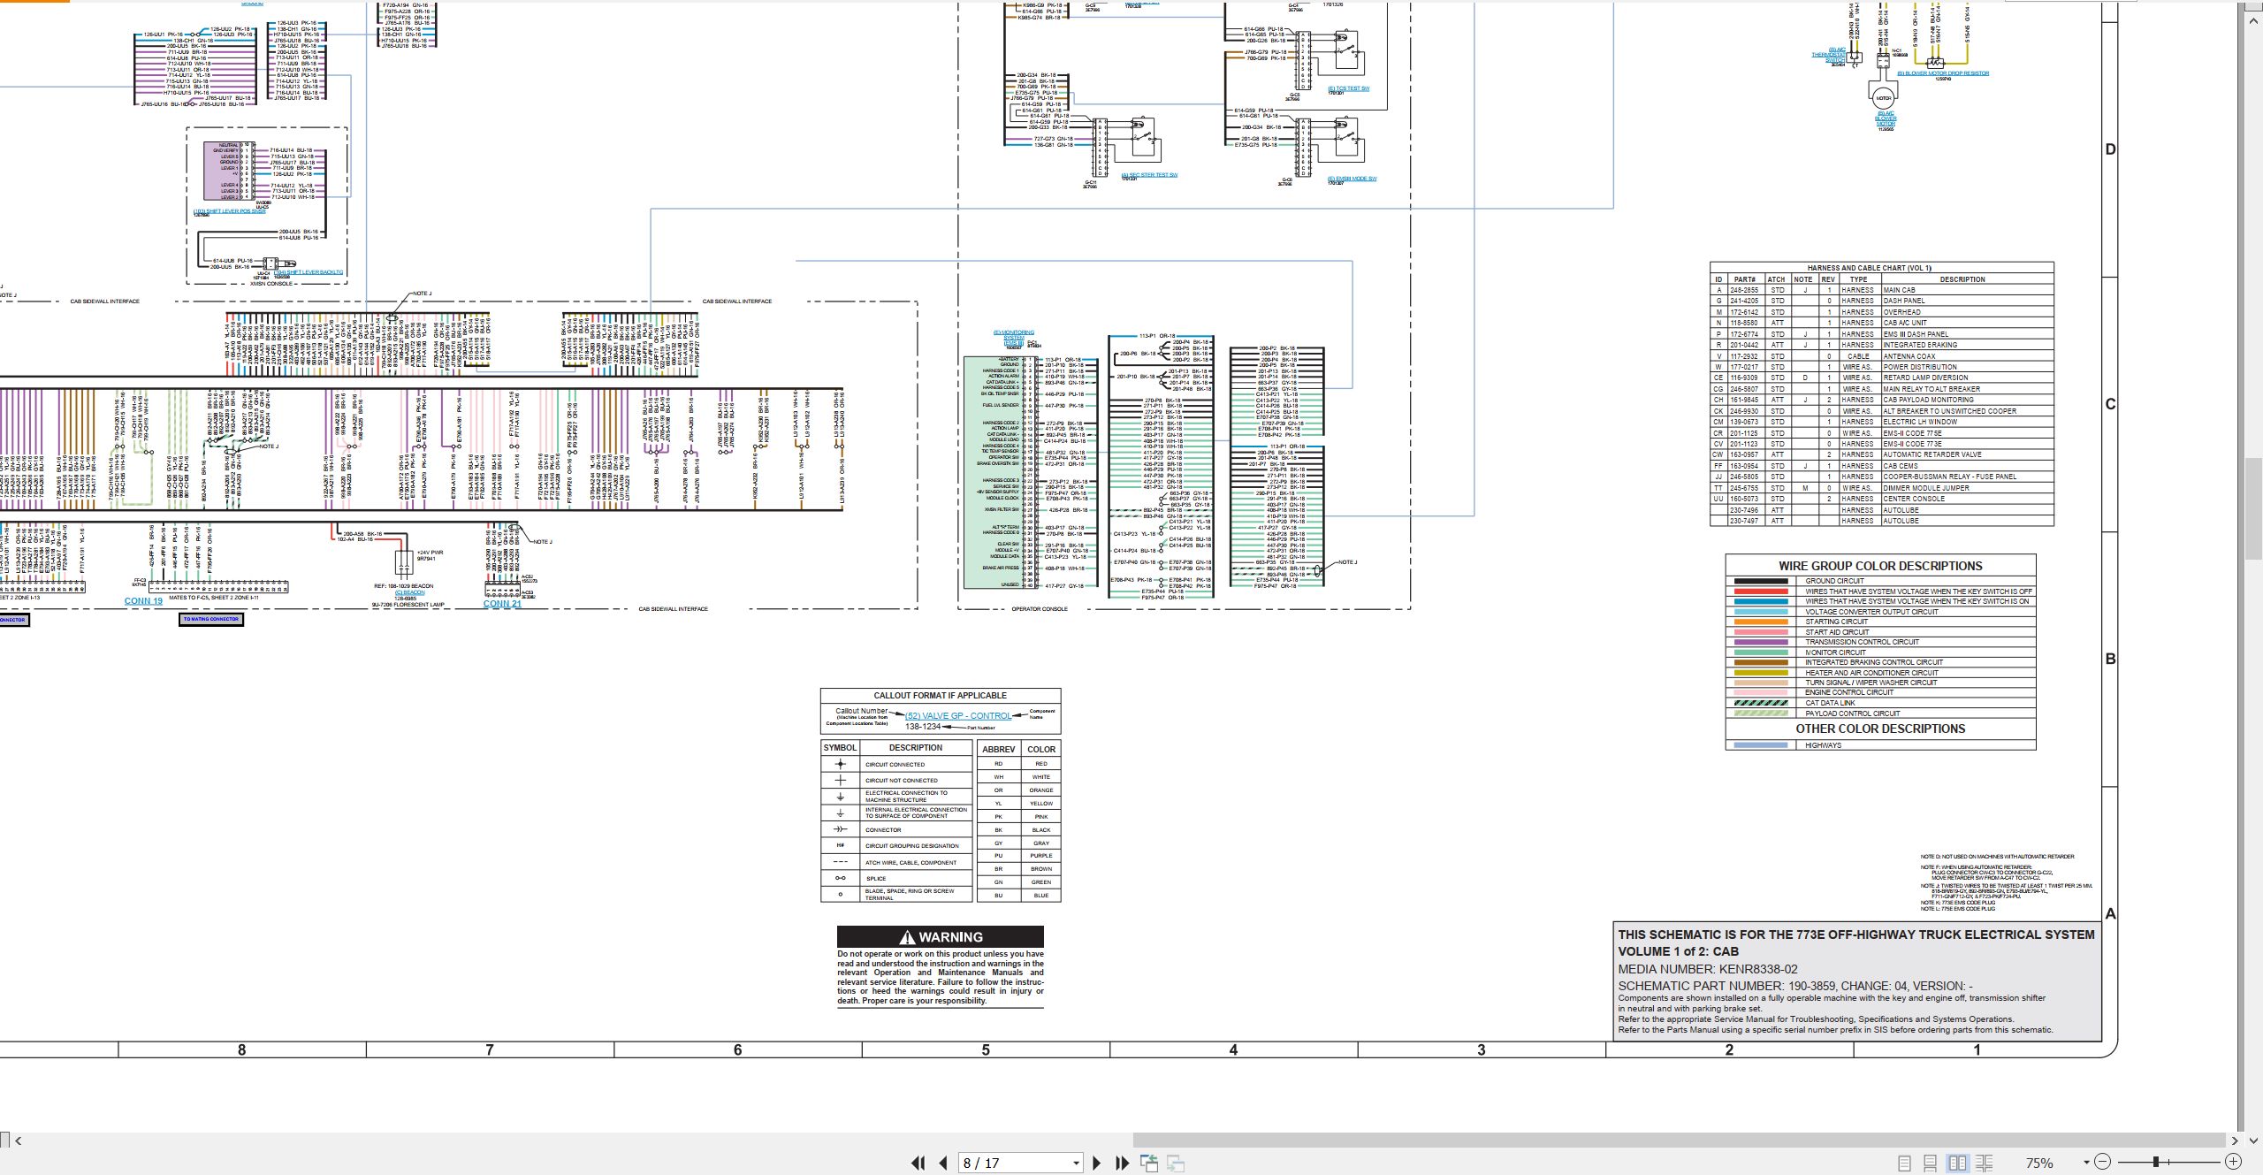Open the (F) MONITORING SYSTEM link
The image size is (2263, 1175).
click(x=1014, y=337)
